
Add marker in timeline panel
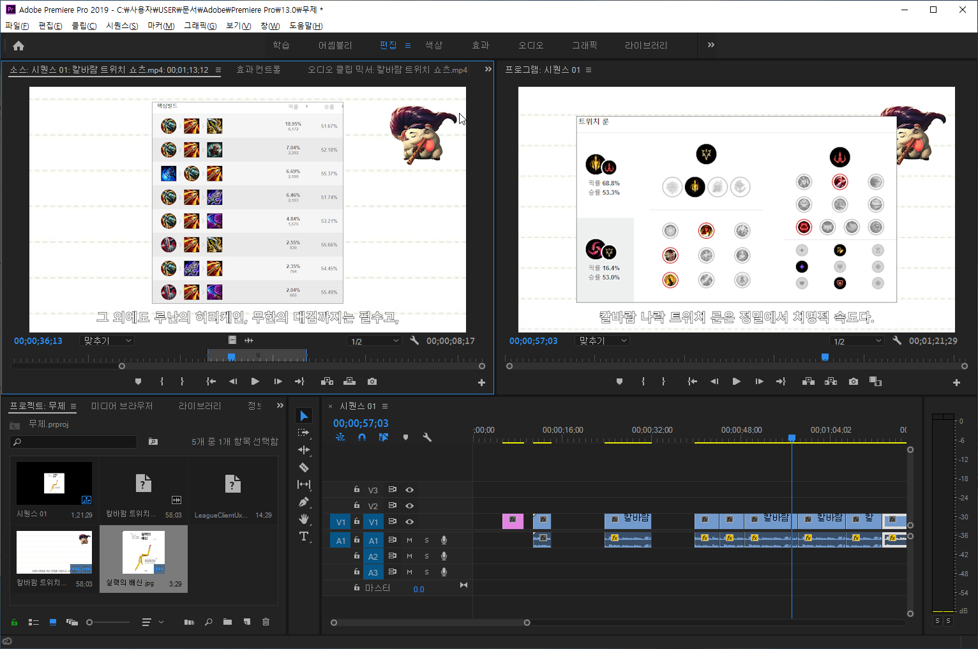[405, 437]
